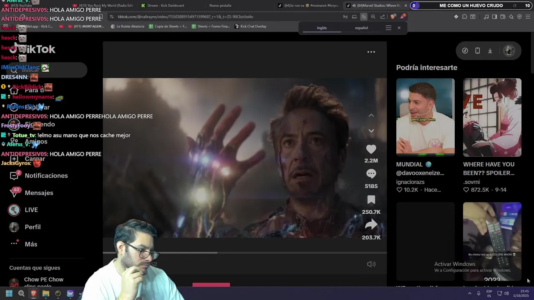Open Sheets + Forms Fina bookmark
Image resolution: width=534 pixels, height=300 pixels.
[x=211, y=26]
